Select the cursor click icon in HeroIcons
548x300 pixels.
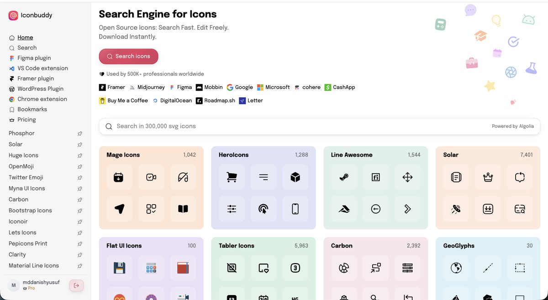(263, 209)
